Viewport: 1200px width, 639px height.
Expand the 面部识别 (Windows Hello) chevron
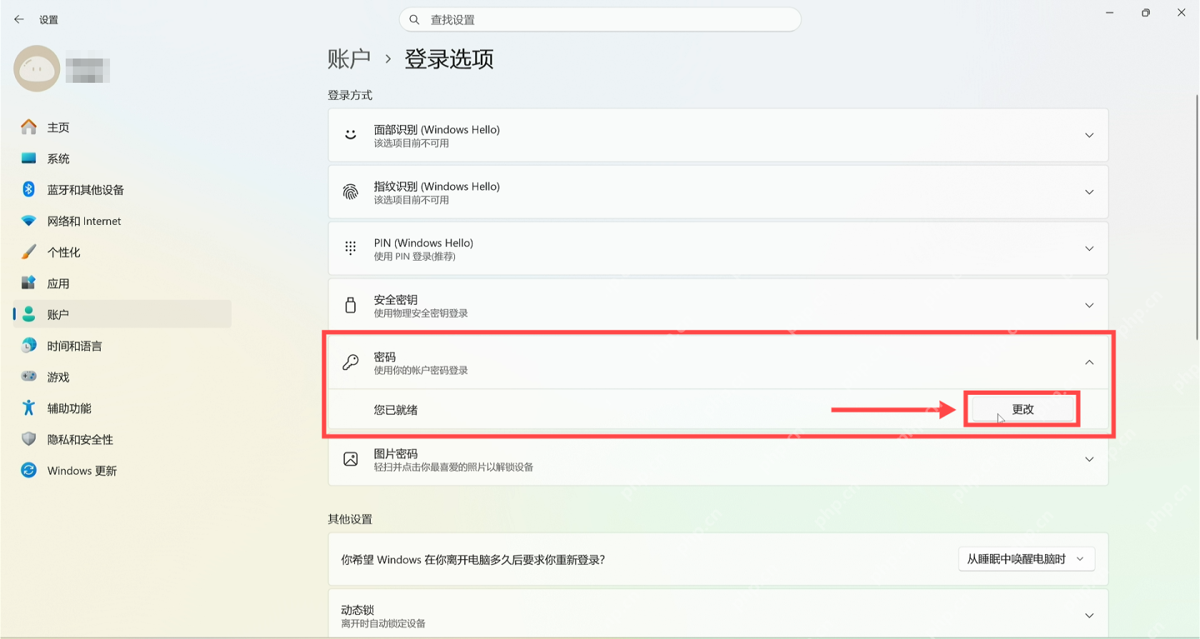(x=1089, y=136)
